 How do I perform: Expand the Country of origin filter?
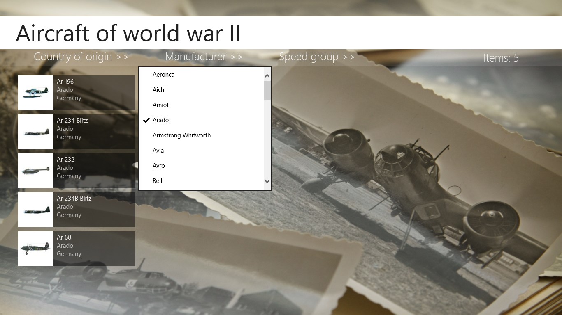click(x=81, y=57)
